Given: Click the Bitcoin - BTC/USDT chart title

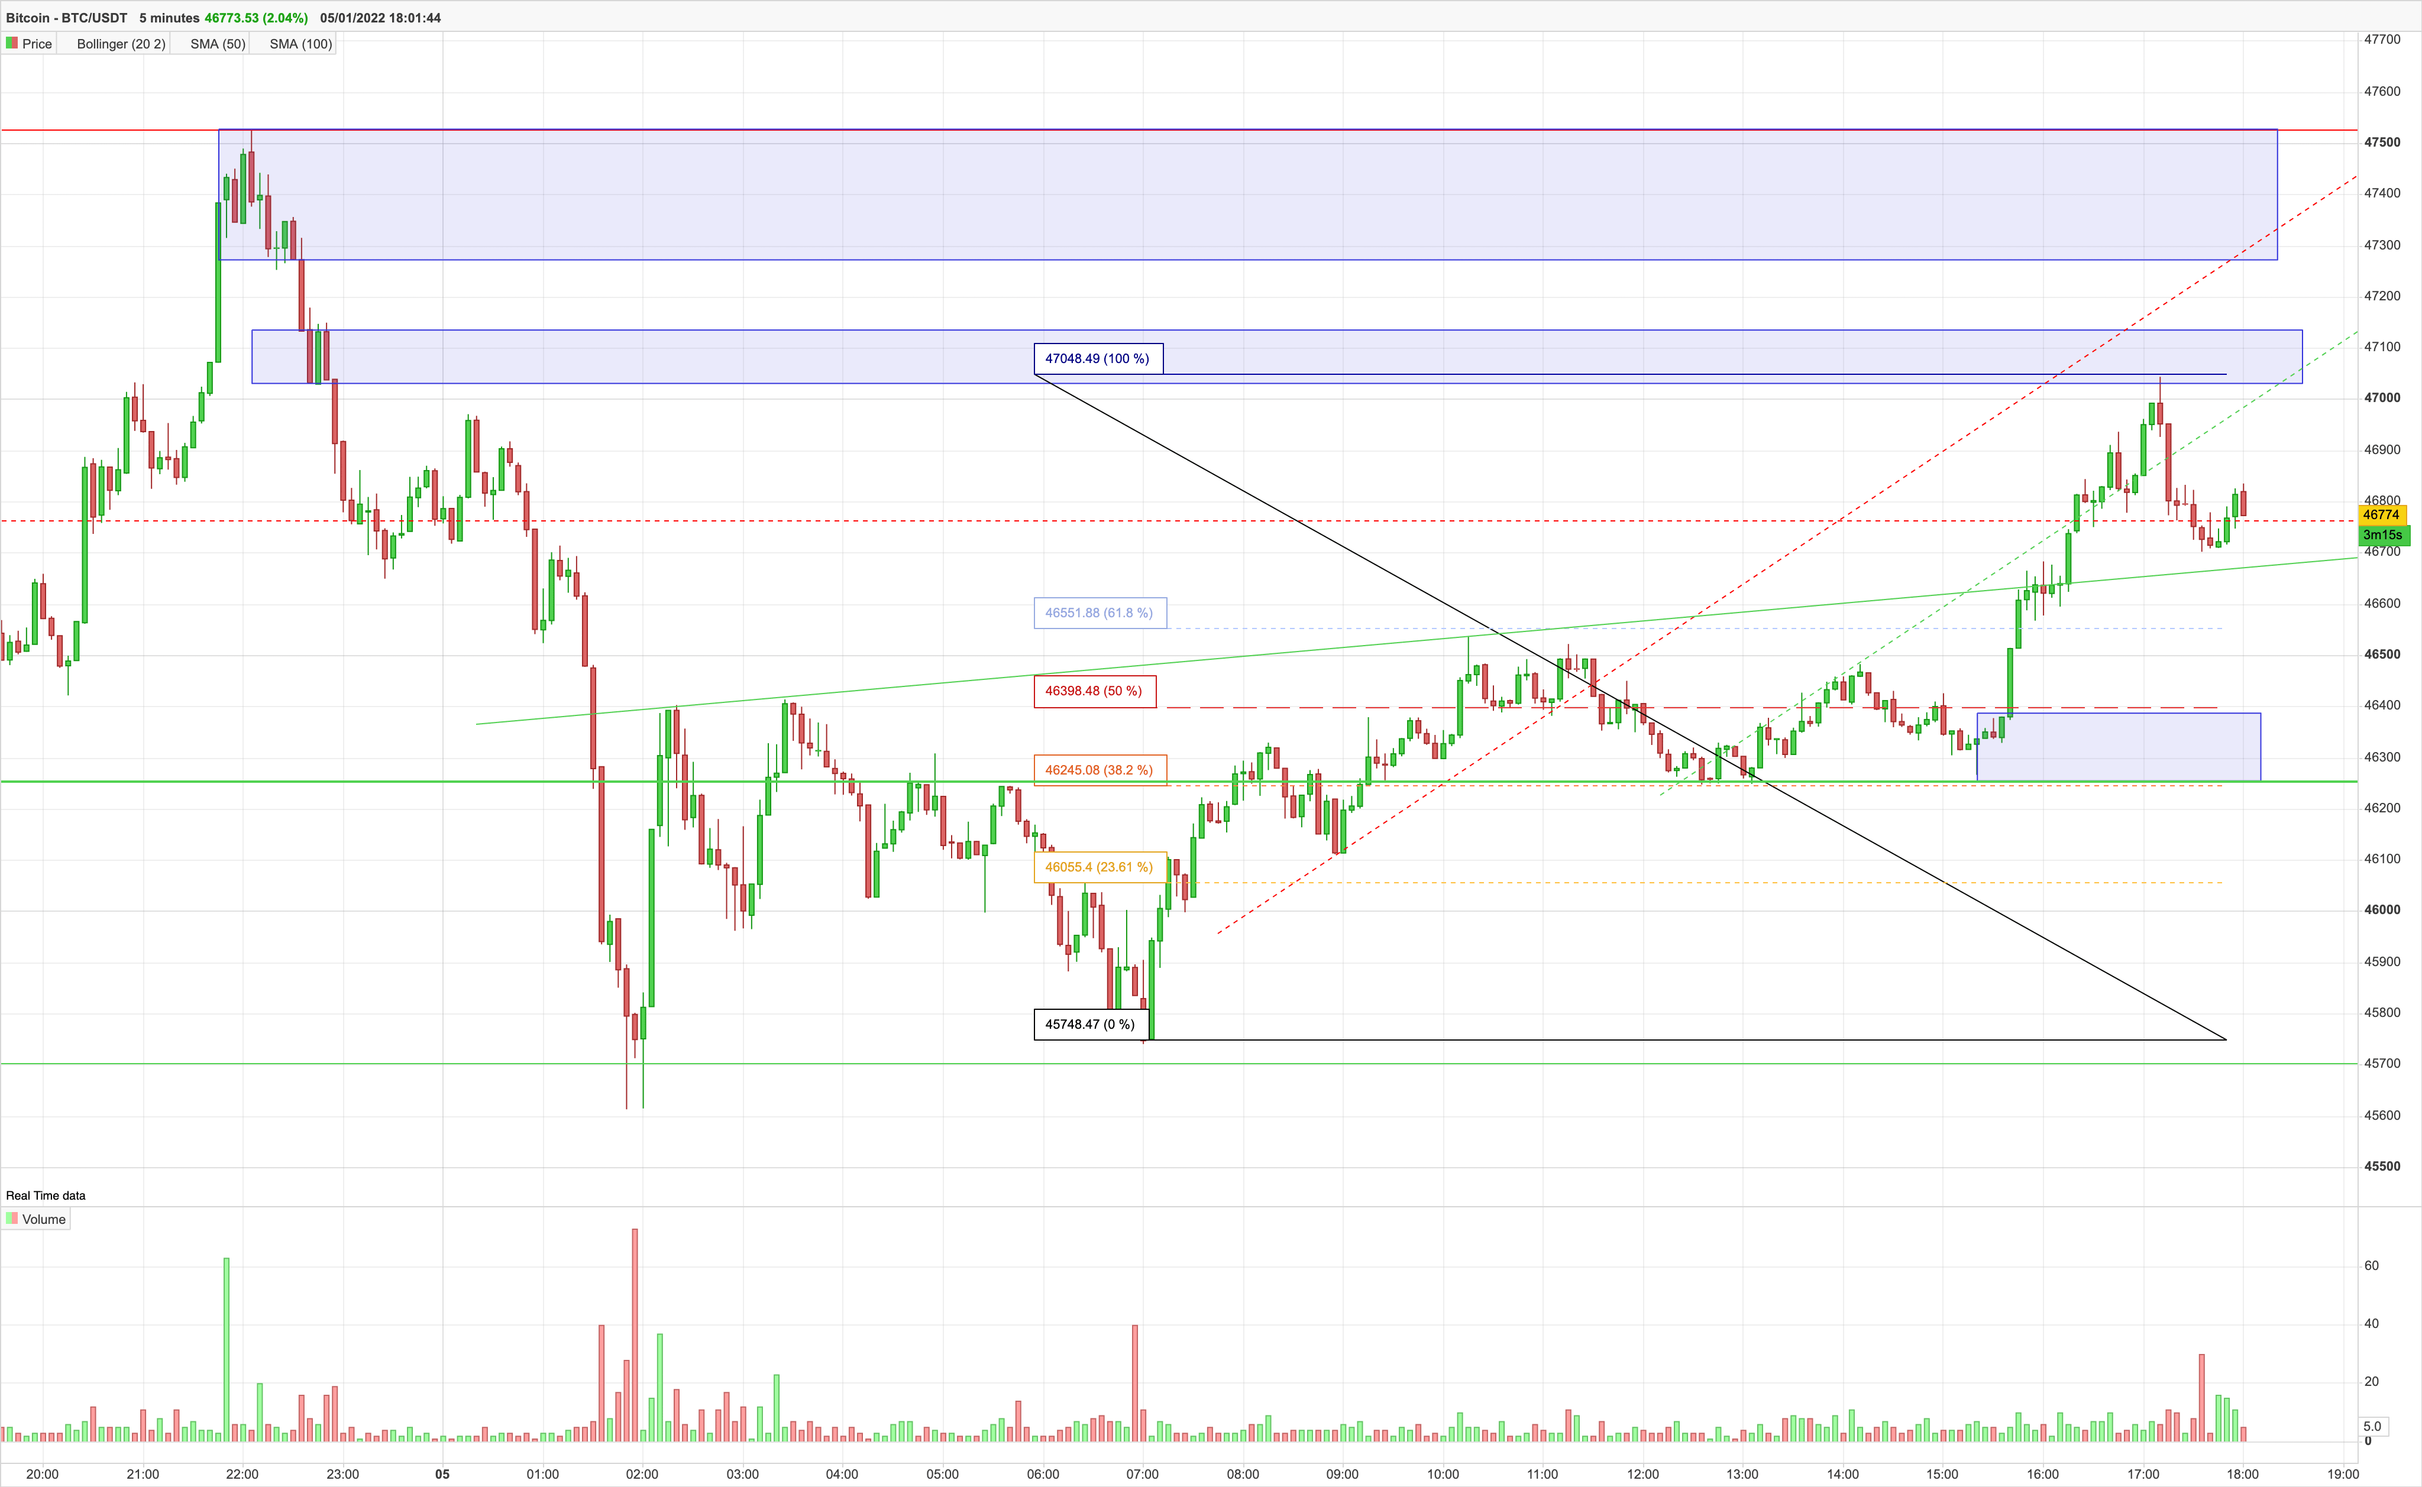Looking at the screenshot, I should coord(67,18).
